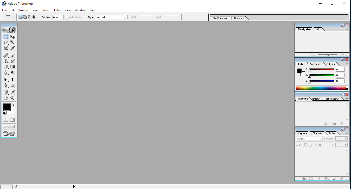
Task: Choose the Clone Stamp tool
Action: click(x=5, y=61)
